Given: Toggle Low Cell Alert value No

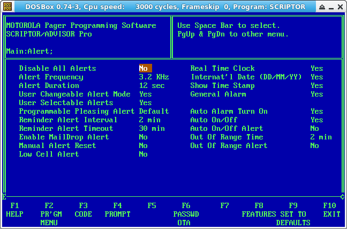Looking at the screenshot, I should click(143, 154).
